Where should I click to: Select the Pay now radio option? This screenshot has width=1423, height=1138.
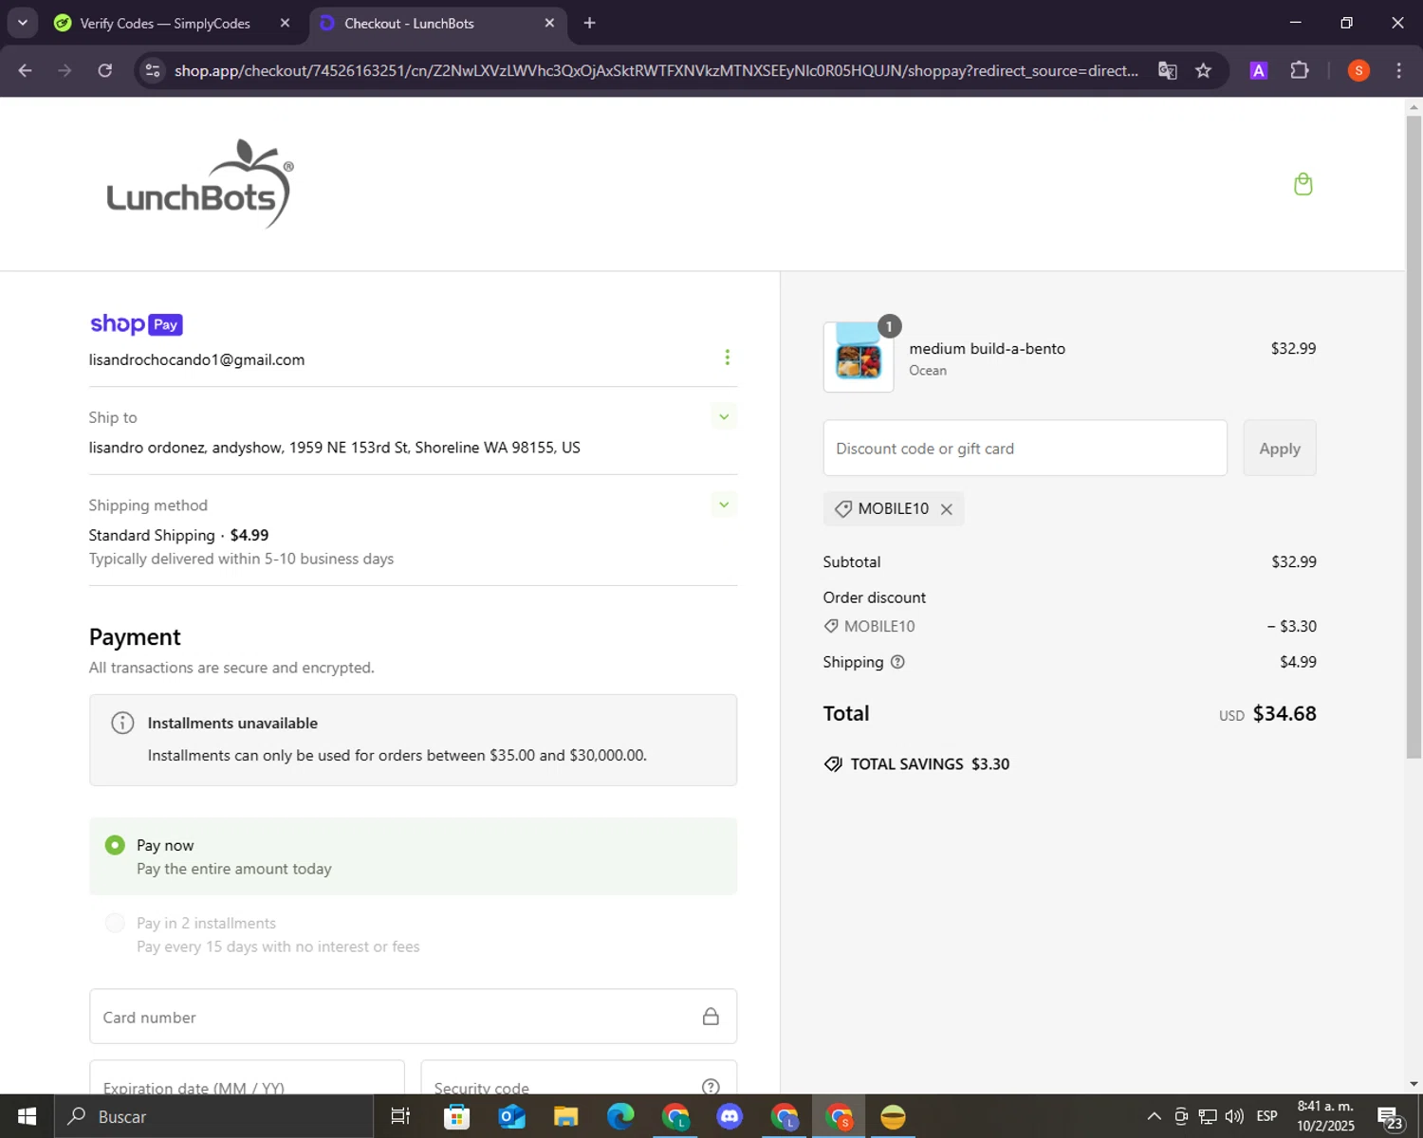coord(115,845)
